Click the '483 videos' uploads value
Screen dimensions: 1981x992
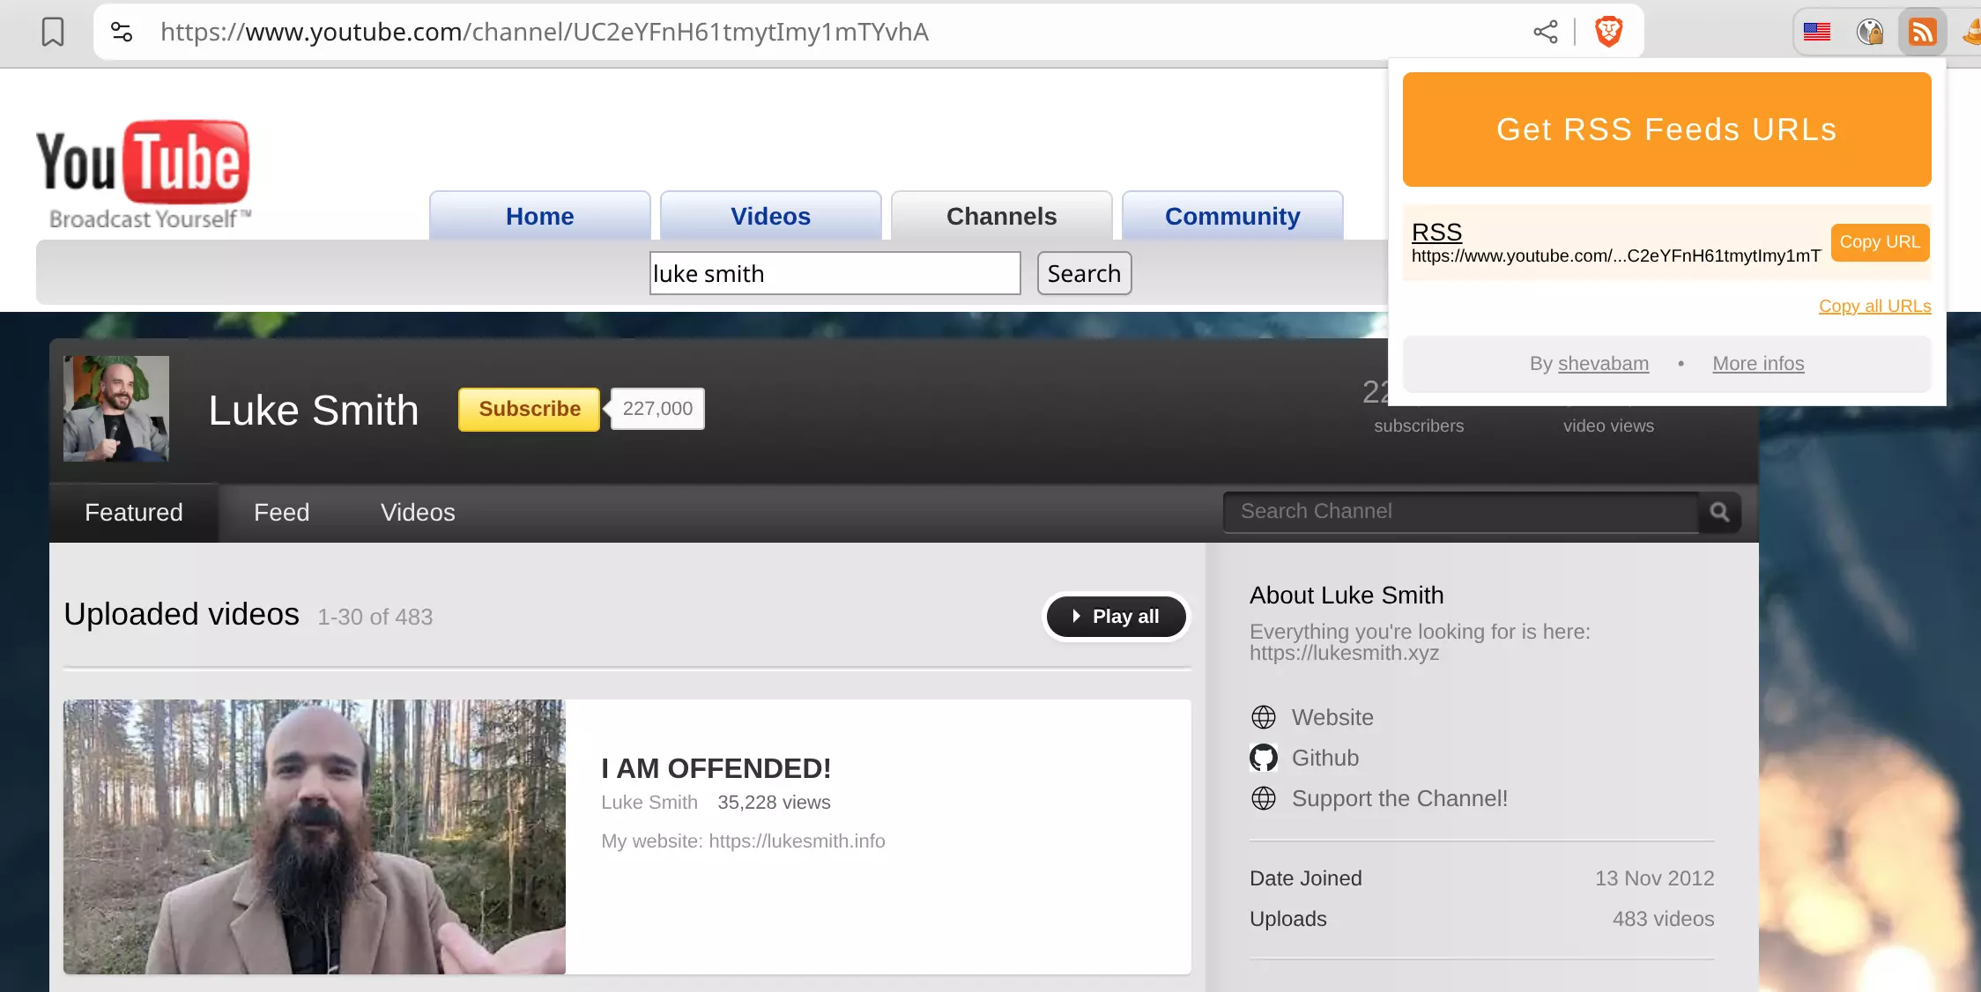(1663, 919)
